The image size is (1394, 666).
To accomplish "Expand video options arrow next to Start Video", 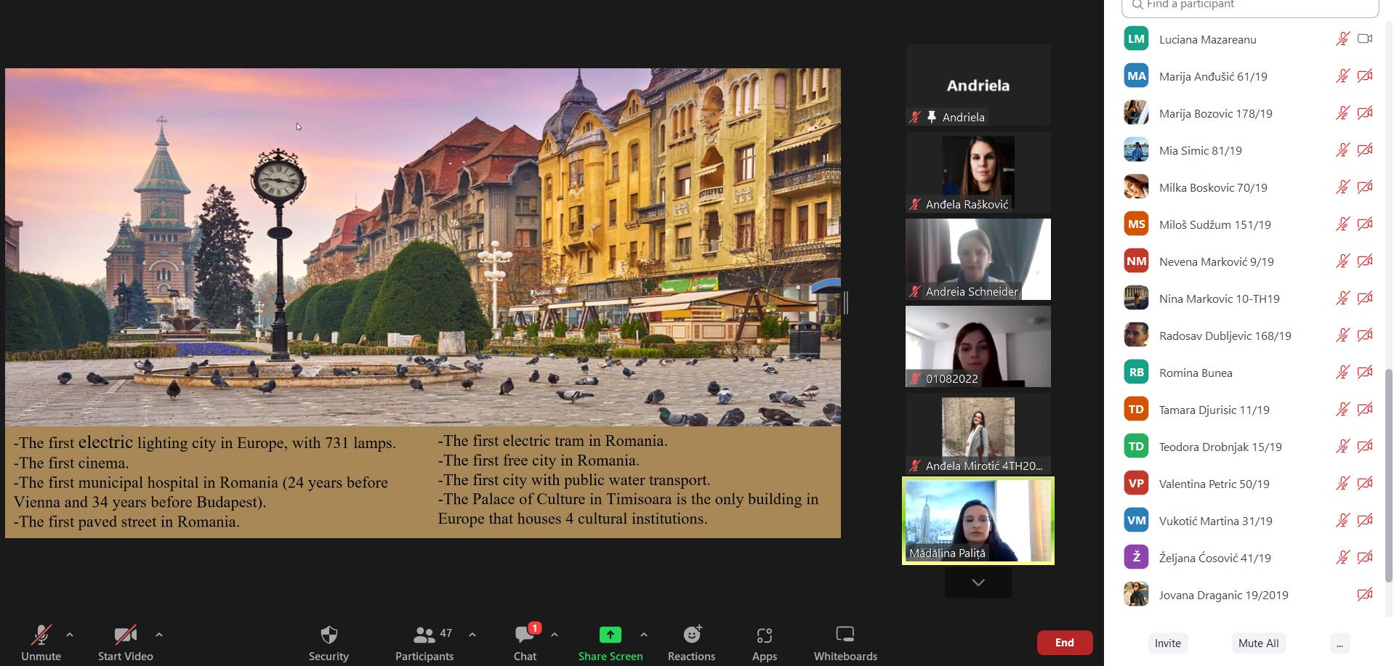I will click(159, 635).
